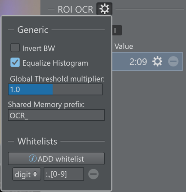Image resolution: width=186 pixels, height=192 pixels.
Task: Open settings gear for the 2:09 row
Action: click(157, 62)
